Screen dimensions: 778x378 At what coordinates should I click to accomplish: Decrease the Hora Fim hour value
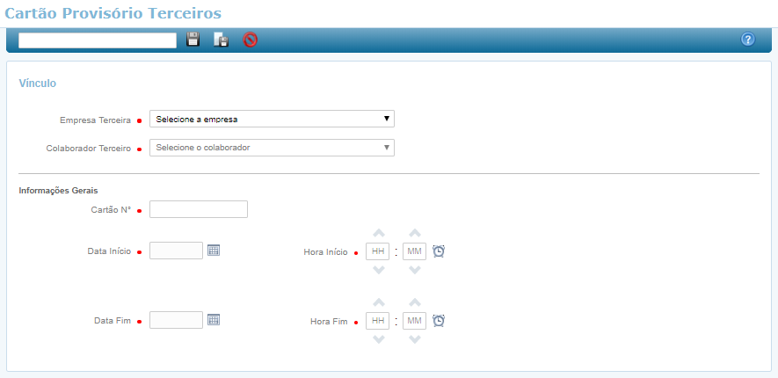378,339
